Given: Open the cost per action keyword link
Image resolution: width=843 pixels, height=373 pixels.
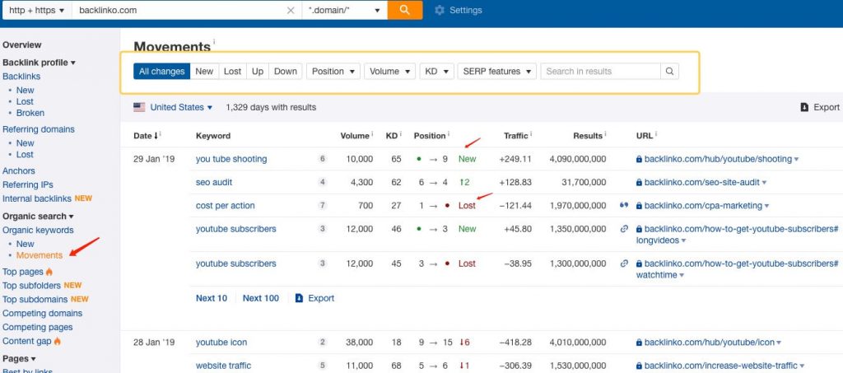Looking at the screenshot, I should [226, 206].
